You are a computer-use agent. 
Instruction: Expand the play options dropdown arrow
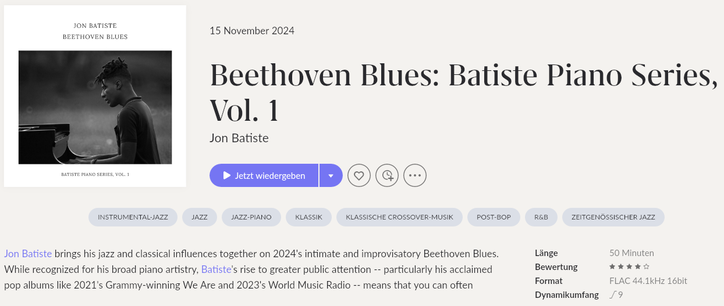(x=331, y=175)
